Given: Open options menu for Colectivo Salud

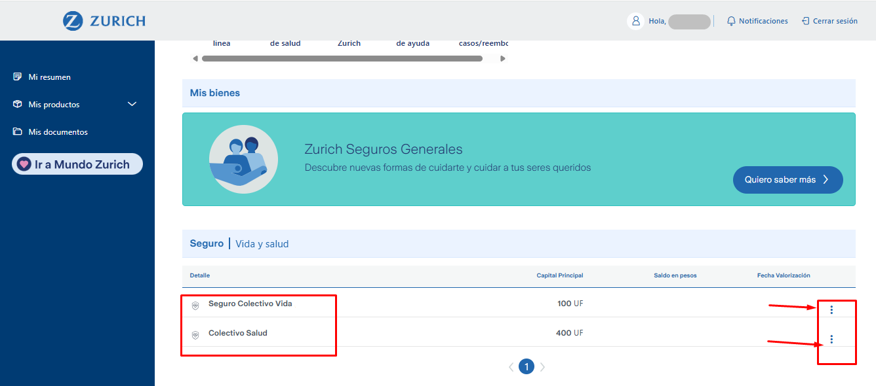Looking at the screenshot, I should [831, 339].
